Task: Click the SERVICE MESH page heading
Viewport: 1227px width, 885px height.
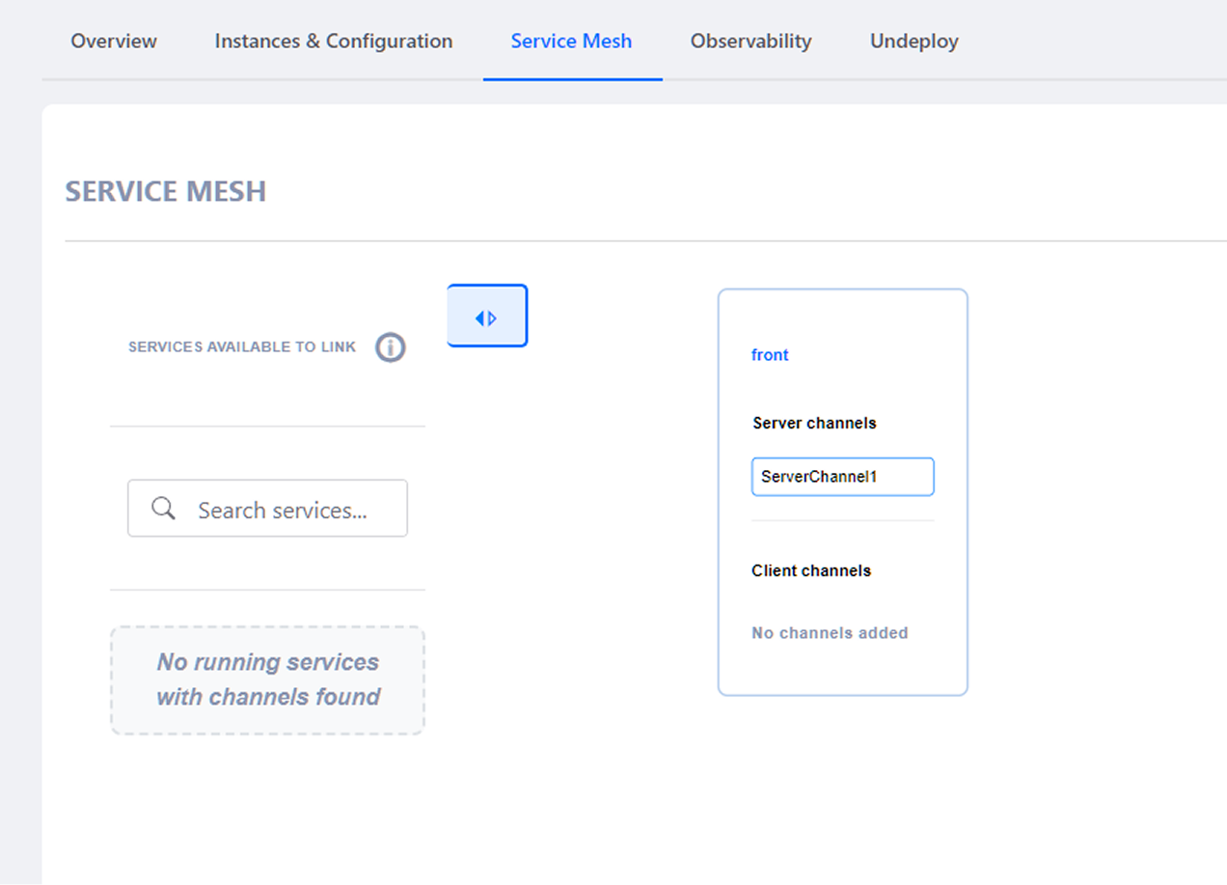Action: [165, 191]
